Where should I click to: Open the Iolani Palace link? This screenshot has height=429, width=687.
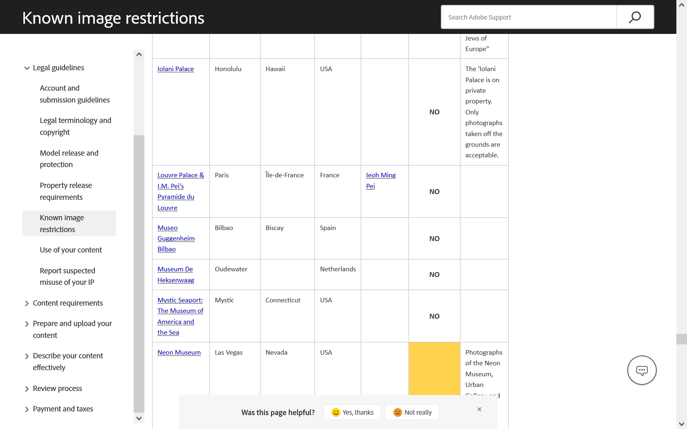[x=175, y=69]
